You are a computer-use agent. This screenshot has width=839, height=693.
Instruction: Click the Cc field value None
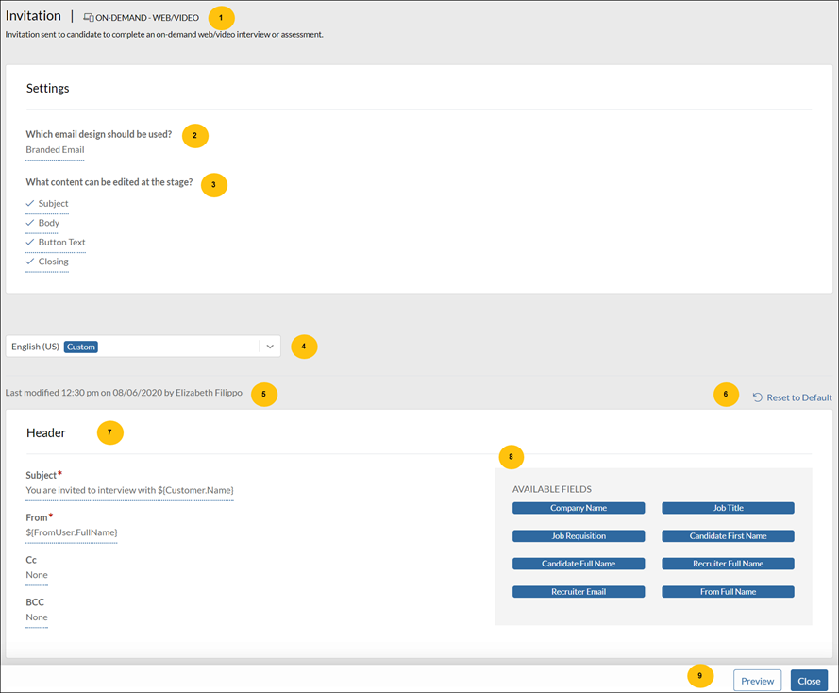click(37, 575)
